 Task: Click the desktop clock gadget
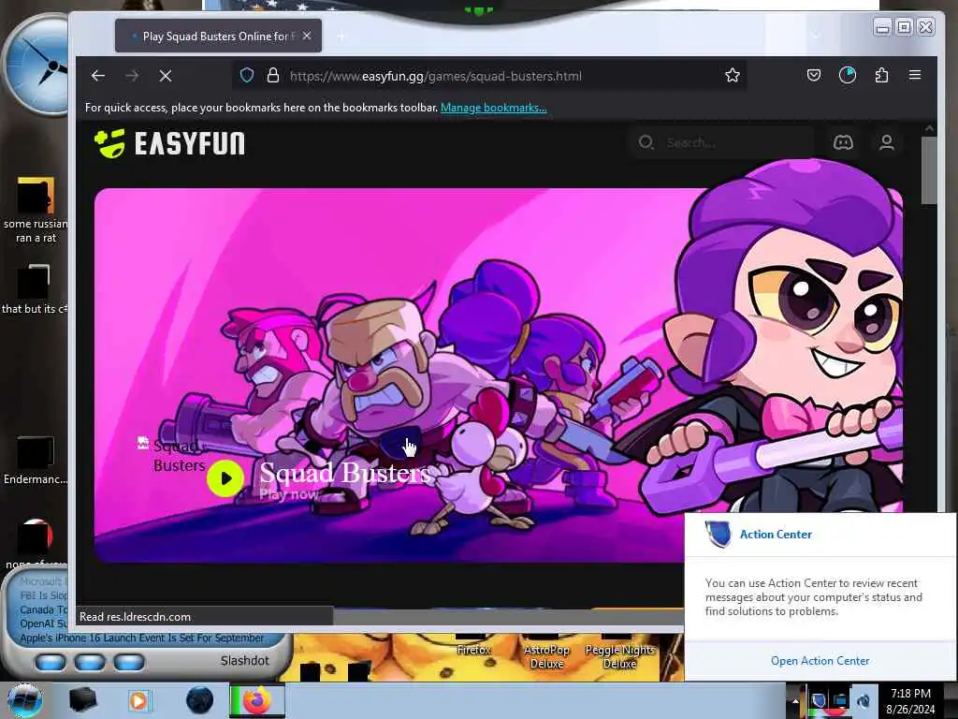[x=36, y=66]
